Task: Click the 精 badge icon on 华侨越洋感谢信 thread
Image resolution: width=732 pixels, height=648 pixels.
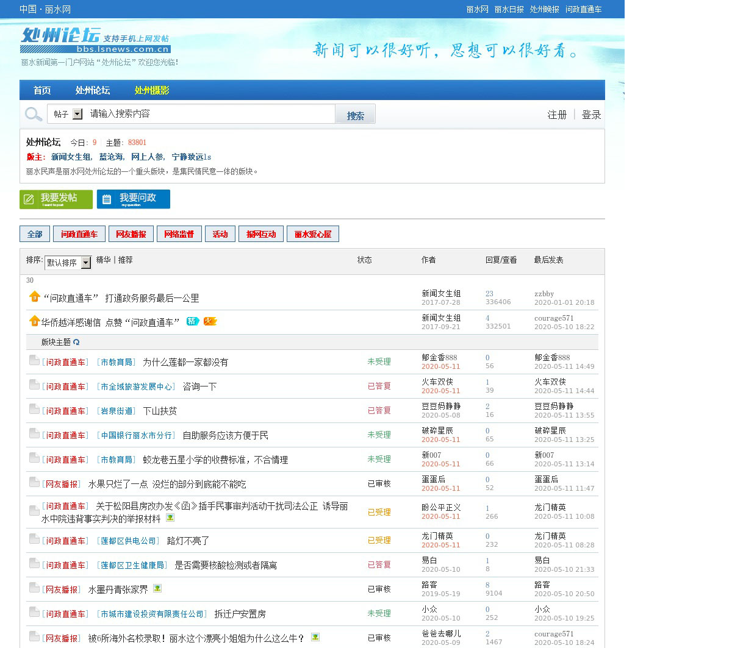Action: 193,321
